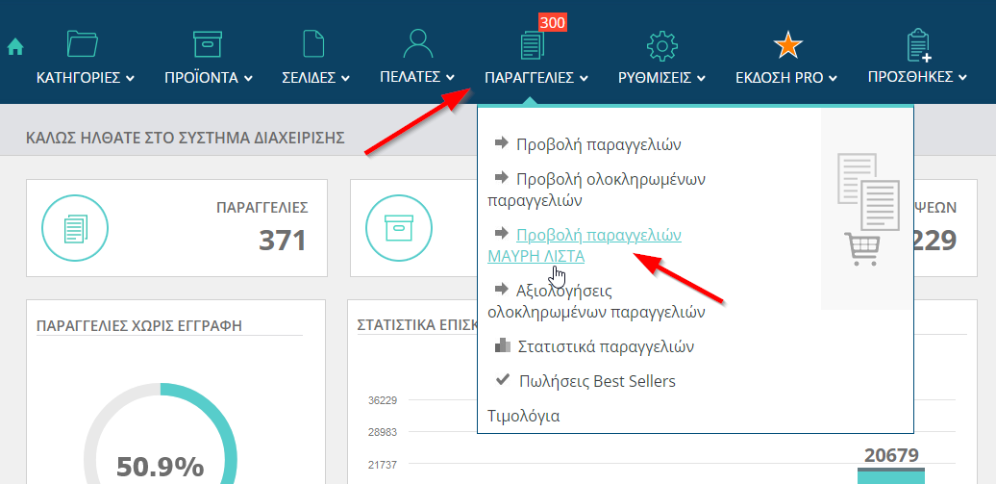Click the arrow icon beside Προβολή παραγγελιών
The height and width of the screenshot is (484, 996).
point(501,142)
